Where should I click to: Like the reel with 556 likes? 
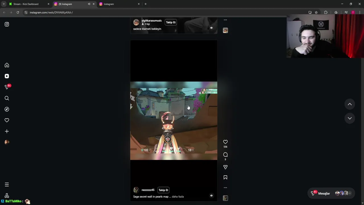(225, 142)
